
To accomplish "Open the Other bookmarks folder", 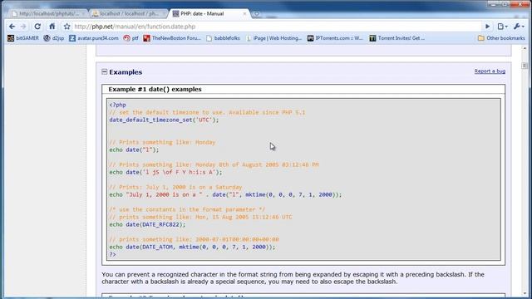I will 501,38.
